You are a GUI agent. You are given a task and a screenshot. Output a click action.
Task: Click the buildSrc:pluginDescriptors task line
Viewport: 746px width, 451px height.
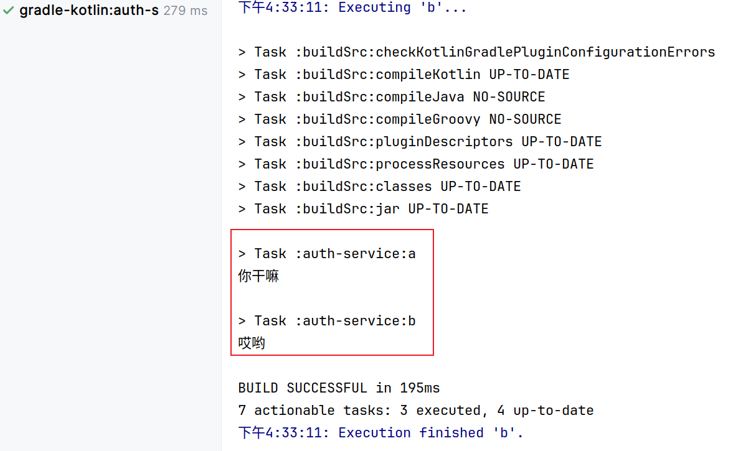pos(420,142)
